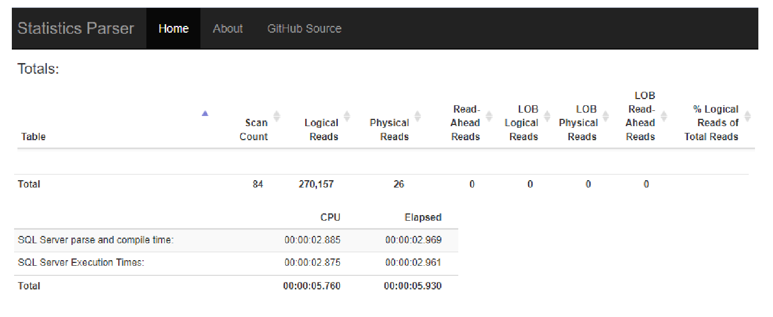The height and width of the screenshot is (317, 773).
Task: Click the Elapsed column header
Action: tap(423, 217)
